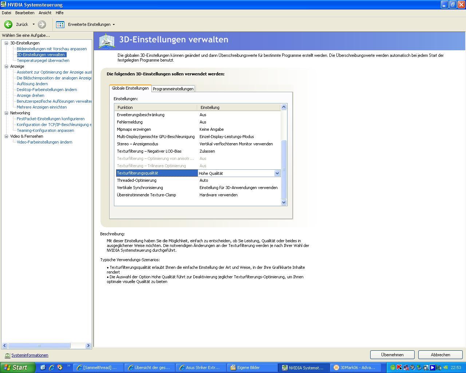The width and height of the screenshot is (466, 373).
Task: Open the Systeminformationen link
Action: pos(29,355)
